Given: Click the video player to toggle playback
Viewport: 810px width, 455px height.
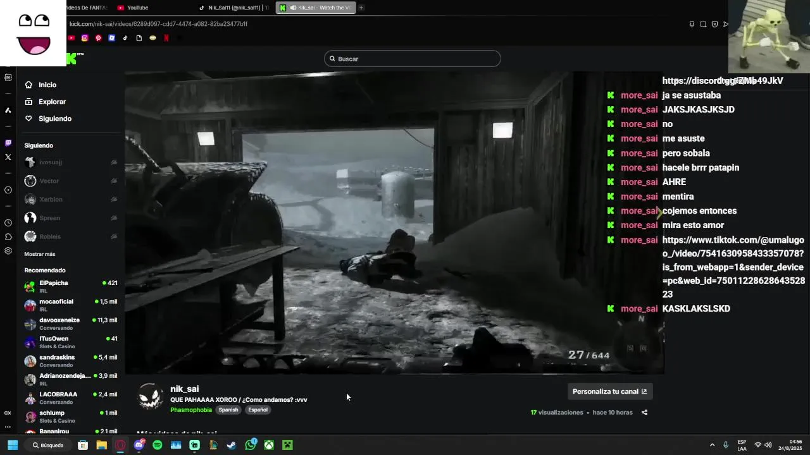Looking at the screenshot, I should [394, 222].
